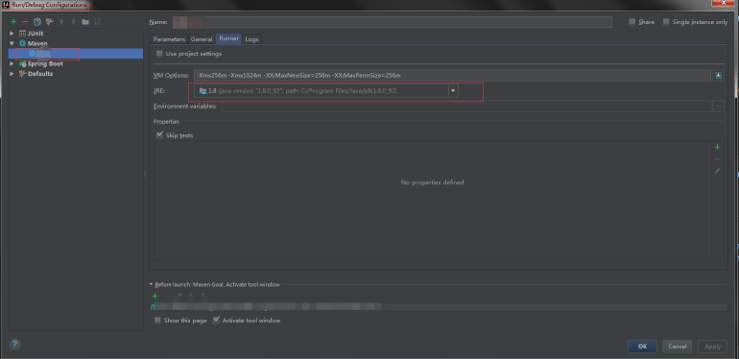This screenshot has height=359, width=739.
Task: Open Environment variables browse button
Action: pos(718,107)
